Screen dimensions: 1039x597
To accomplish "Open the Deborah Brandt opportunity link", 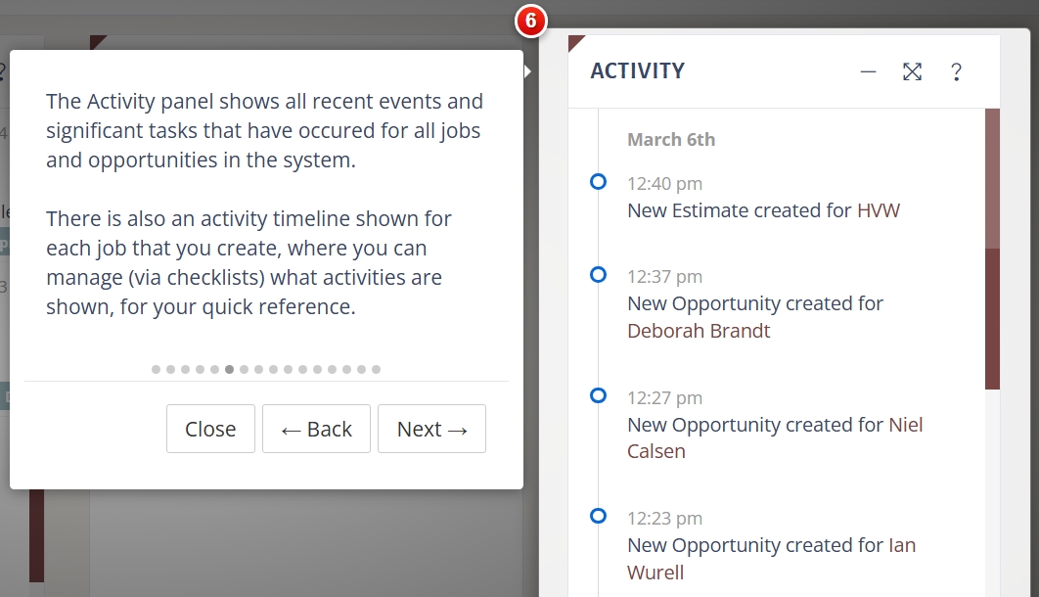I will [x=699, y=331].
